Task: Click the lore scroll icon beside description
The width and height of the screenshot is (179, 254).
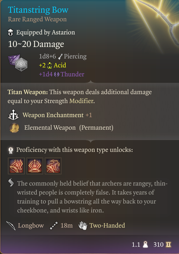Action: (x=11, y=183)
